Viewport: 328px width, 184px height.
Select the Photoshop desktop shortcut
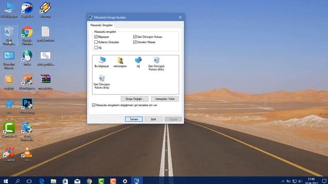coord(27,106)
